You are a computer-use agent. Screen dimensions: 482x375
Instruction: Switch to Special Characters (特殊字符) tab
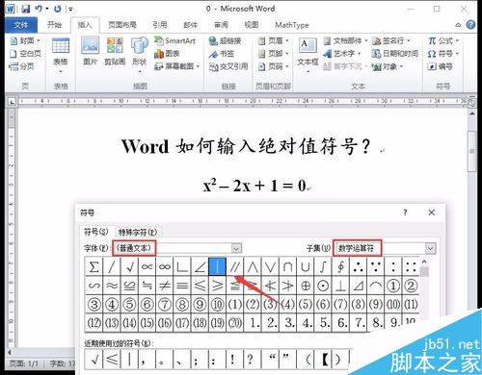click(x=138, y=232)
